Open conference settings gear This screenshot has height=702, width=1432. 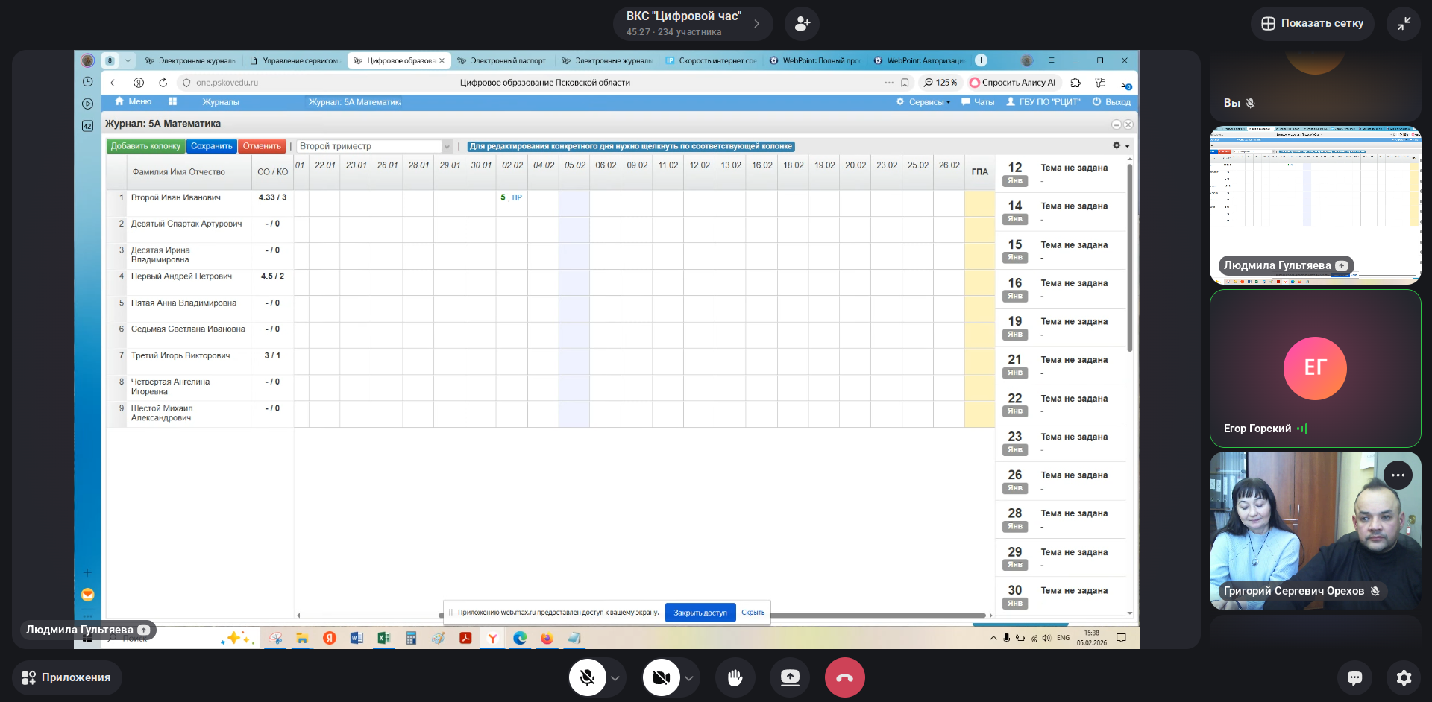pos(1404,677)
